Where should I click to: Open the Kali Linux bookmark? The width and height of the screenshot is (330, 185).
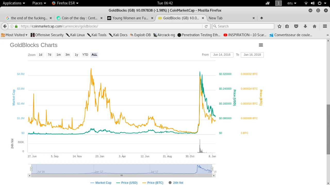pos(75,35)
